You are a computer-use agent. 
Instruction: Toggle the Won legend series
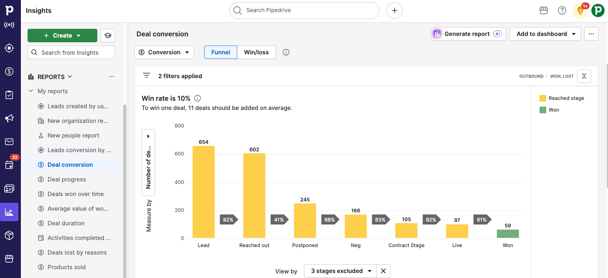[x=553, y=110]
